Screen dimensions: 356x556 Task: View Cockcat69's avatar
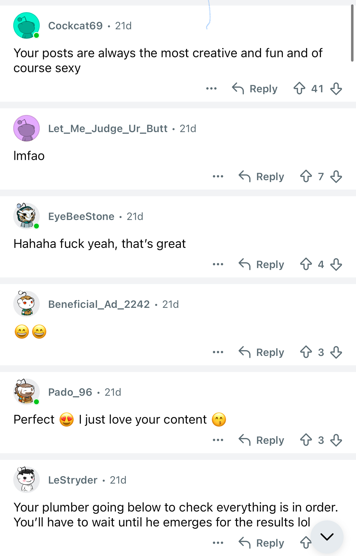click(26, 25)
